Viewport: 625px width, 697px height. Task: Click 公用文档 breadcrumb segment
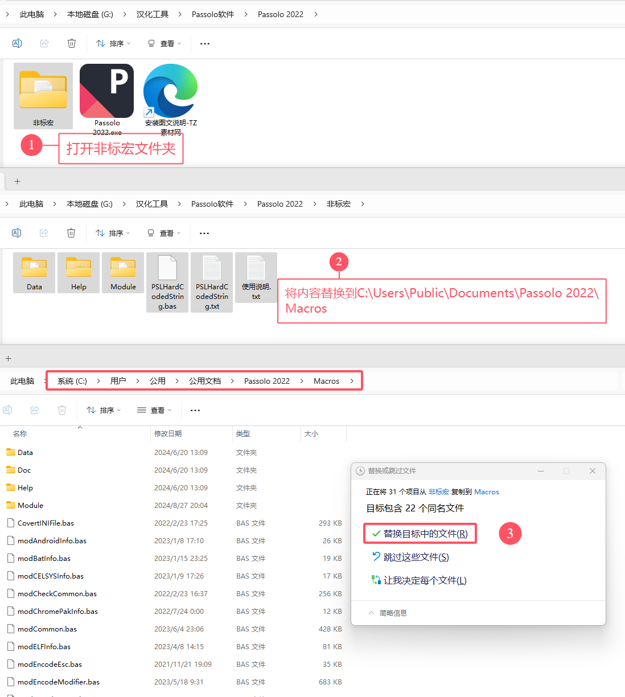[205, 381]
